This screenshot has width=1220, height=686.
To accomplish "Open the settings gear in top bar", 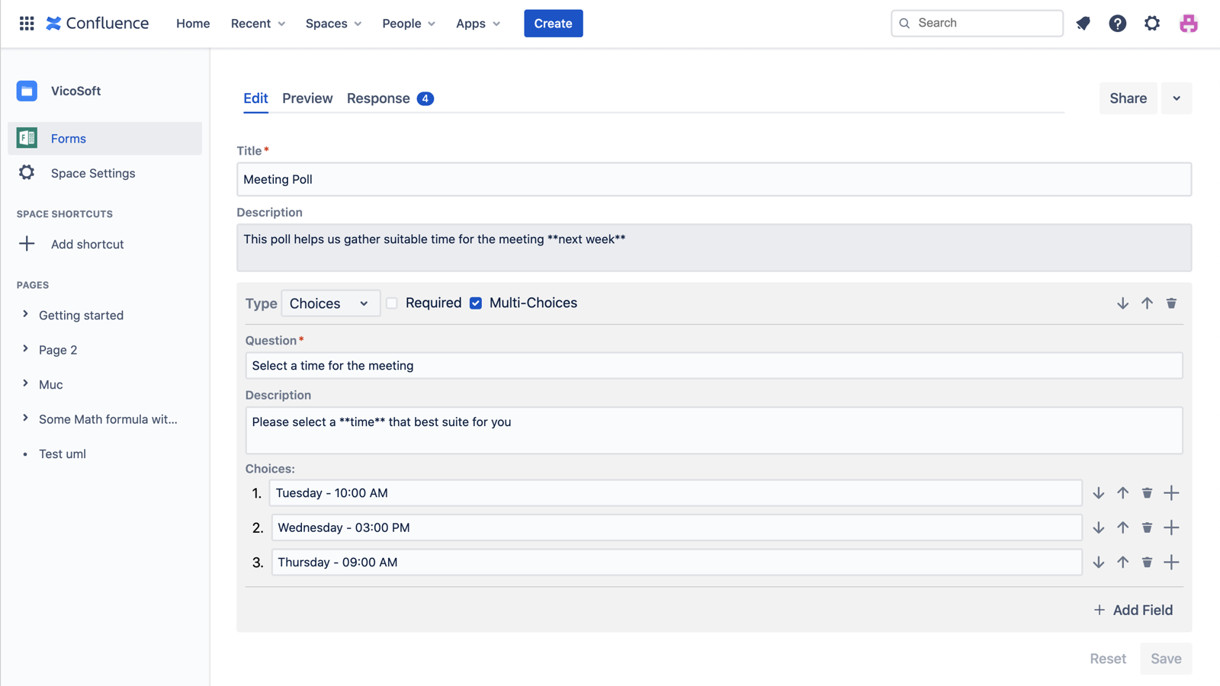I will pyautogui.click(x=1151, y=24).
